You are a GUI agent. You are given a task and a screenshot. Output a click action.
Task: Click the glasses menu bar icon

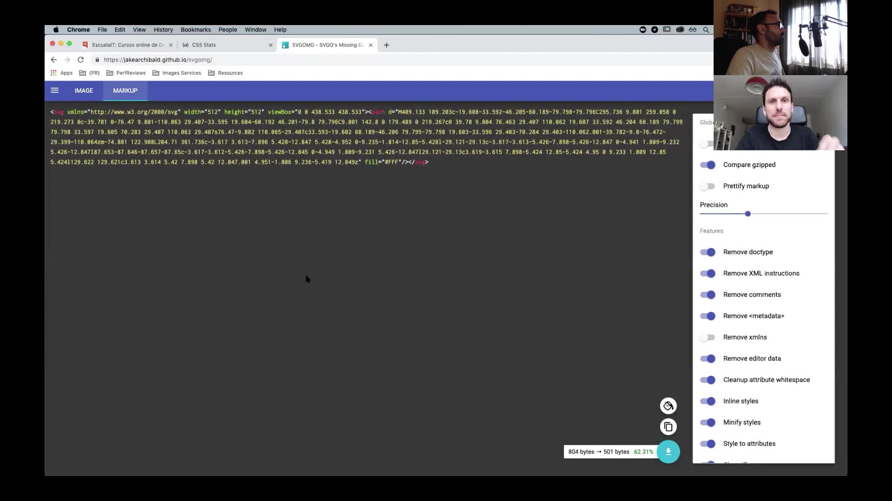click(x=693, y=30)
